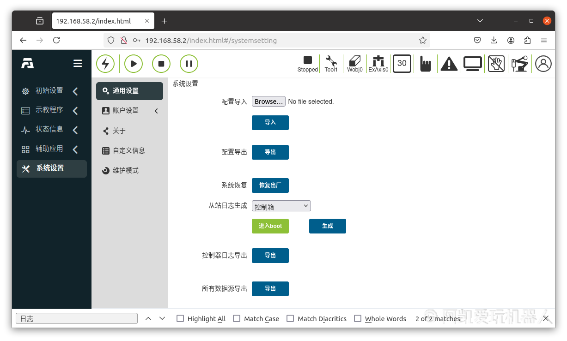The image size is (567, 341).
Task: Click the ExAxis0 external axis icon
Action: 378,63
